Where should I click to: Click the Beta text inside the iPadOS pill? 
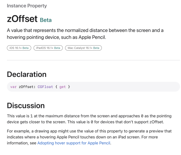[x=57, y=48]
